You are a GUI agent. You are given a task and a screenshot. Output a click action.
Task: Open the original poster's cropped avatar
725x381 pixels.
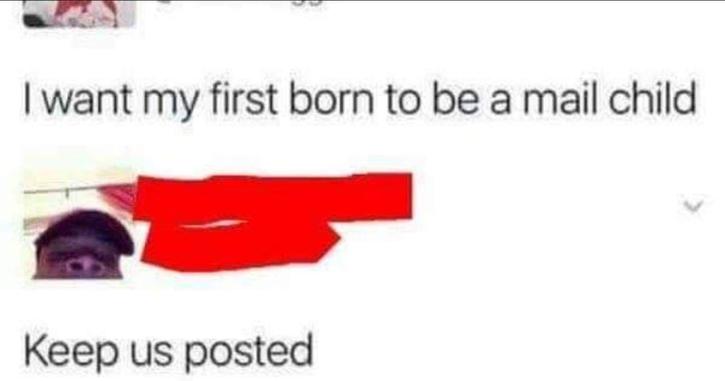pos(80,14)
